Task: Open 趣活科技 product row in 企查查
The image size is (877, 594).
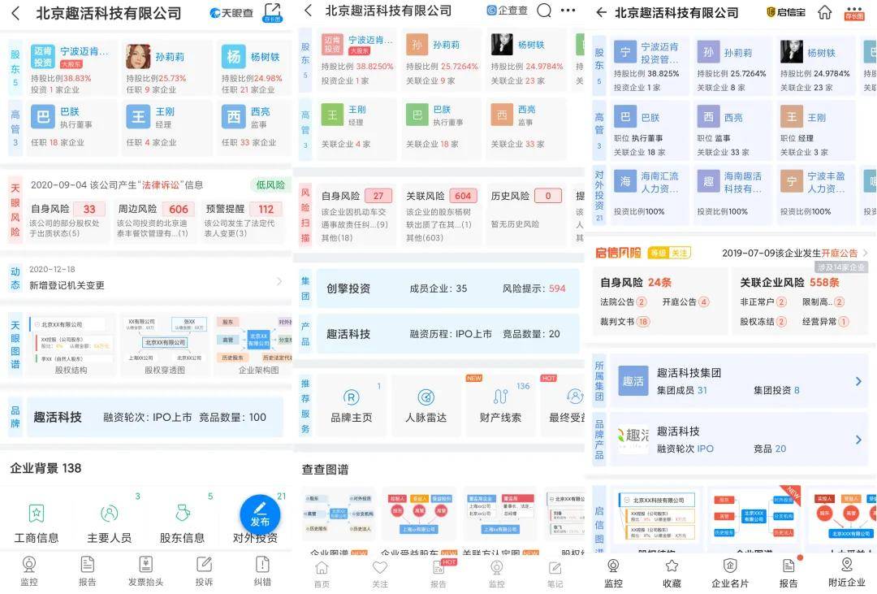Action: (x=447, y=334)
